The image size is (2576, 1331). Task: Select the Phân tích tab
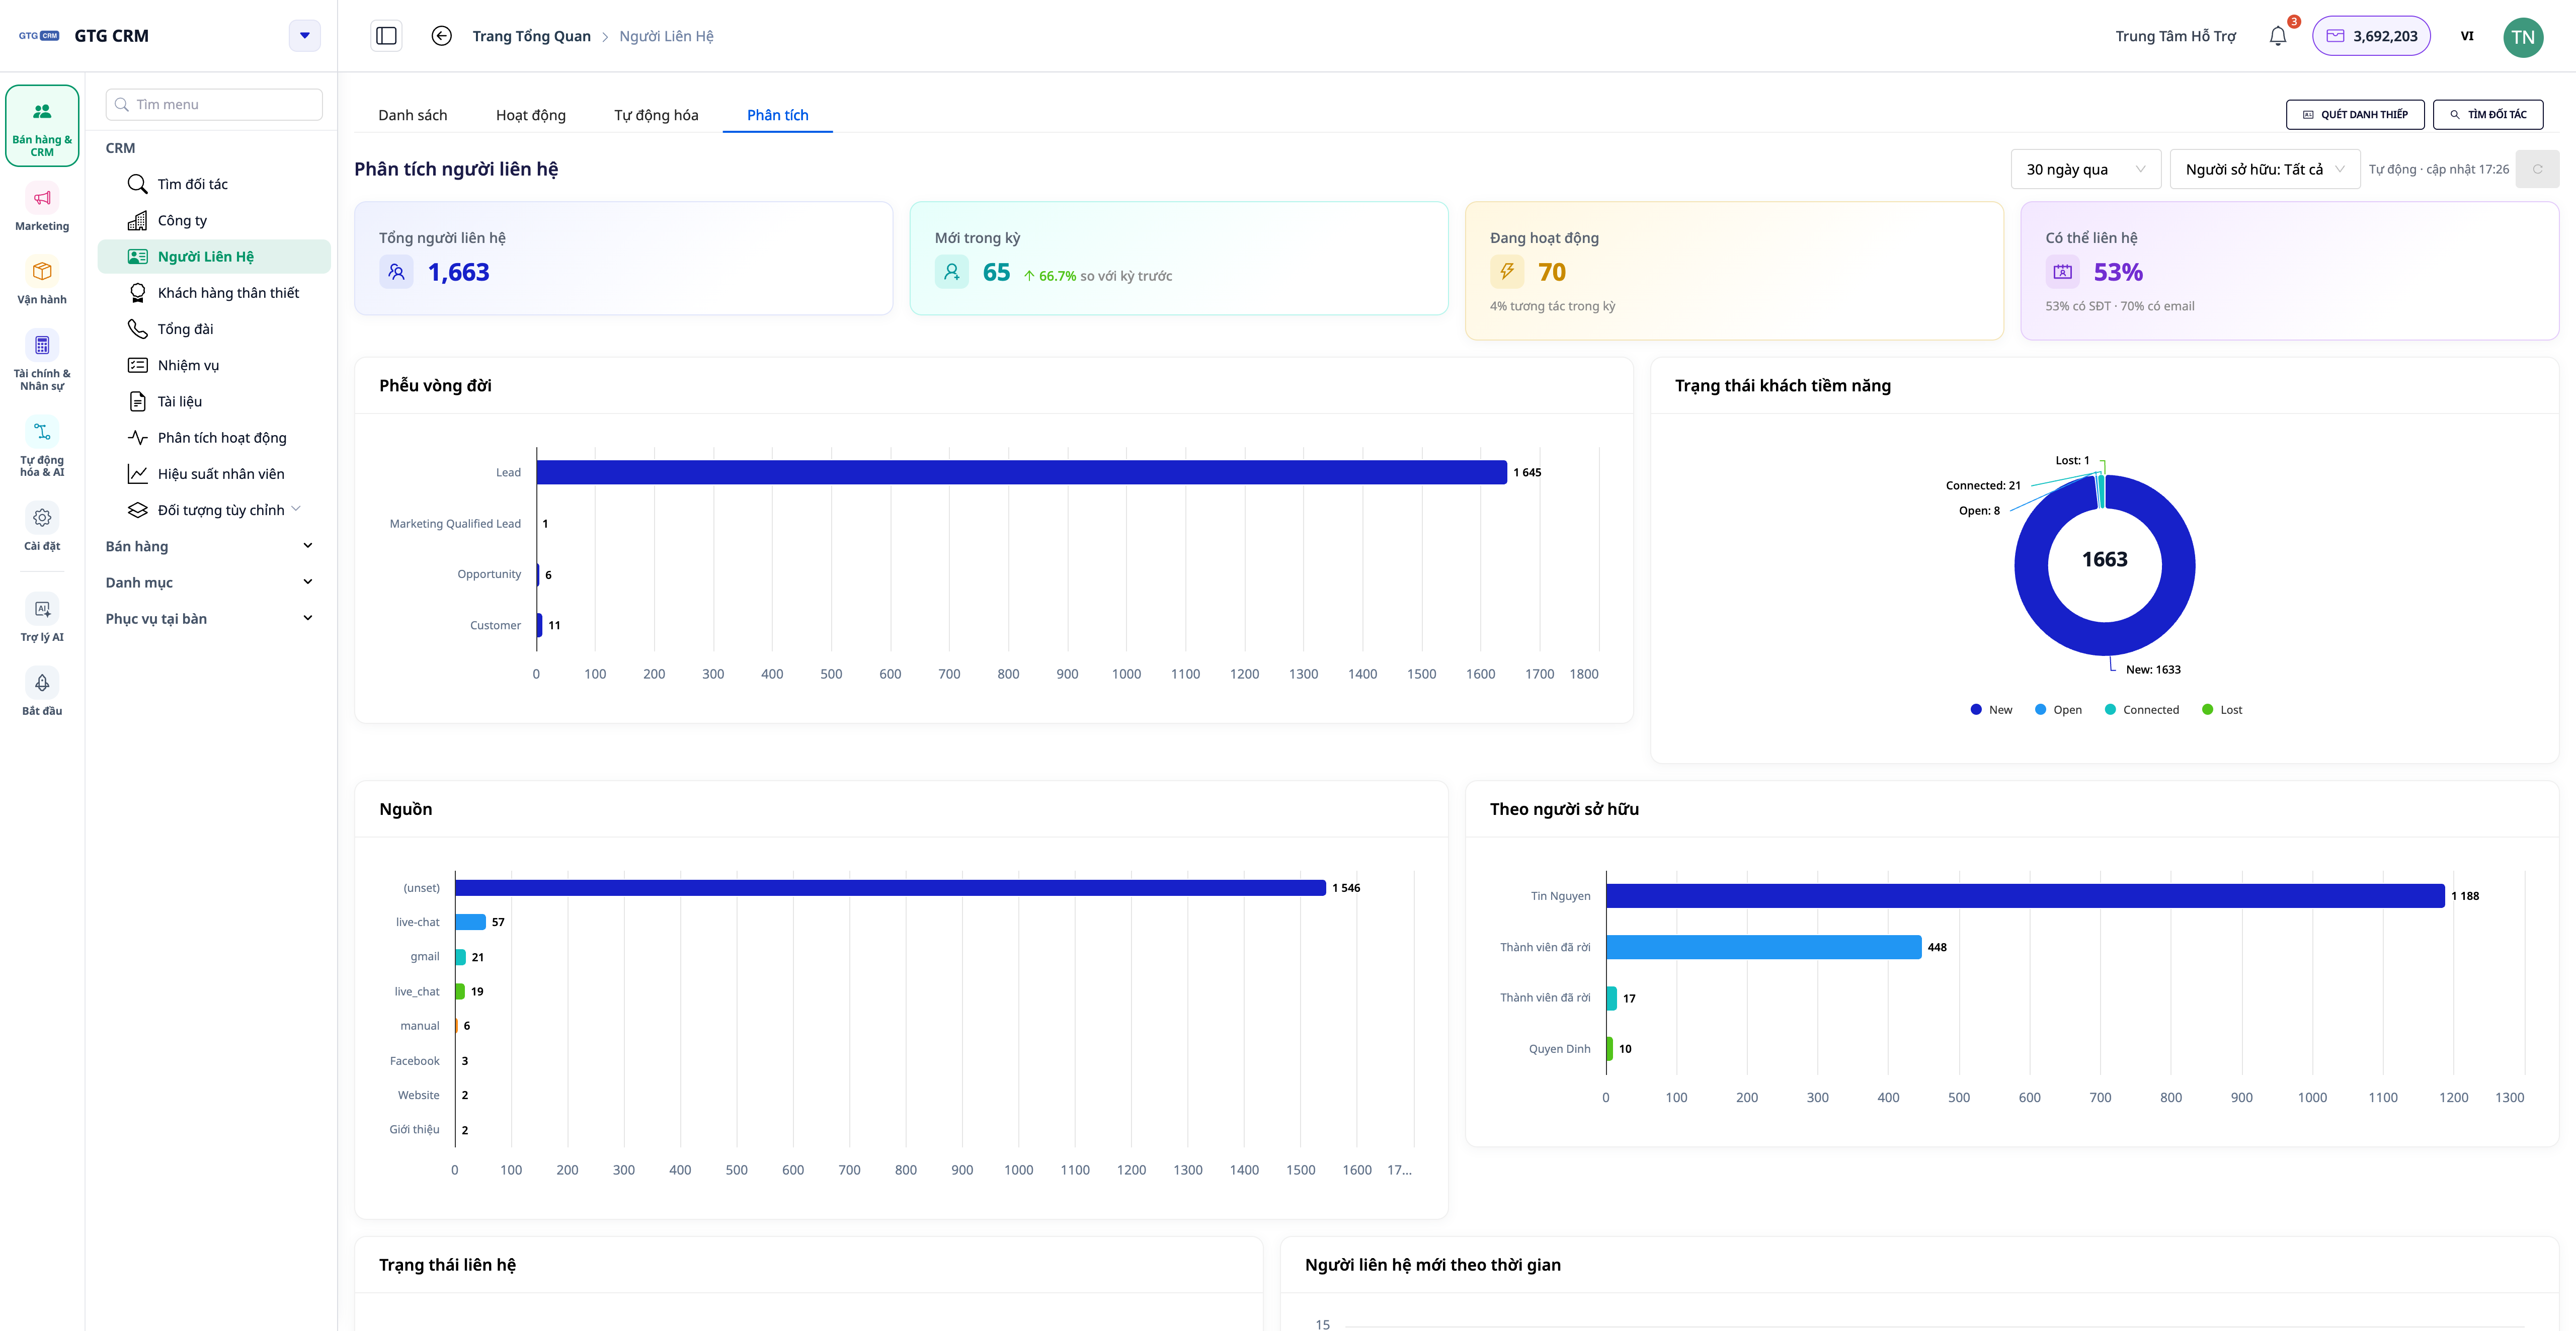coord(777,115)
